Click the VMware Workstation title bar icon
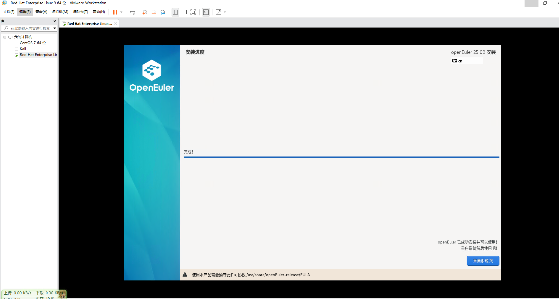This screenshot has height=299, width=559. (x=4, y=3)
